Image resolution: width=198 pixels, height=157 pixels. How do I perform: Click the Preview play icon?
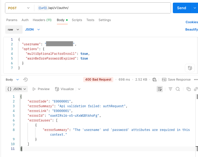[34, 89]
